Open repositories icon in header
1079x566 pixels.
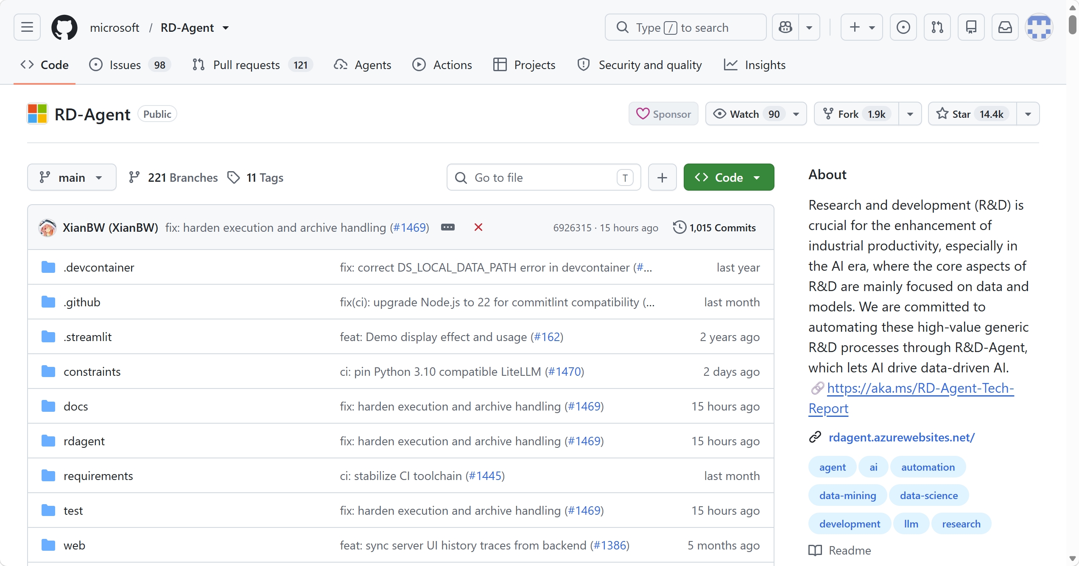[x=971, y=28]
